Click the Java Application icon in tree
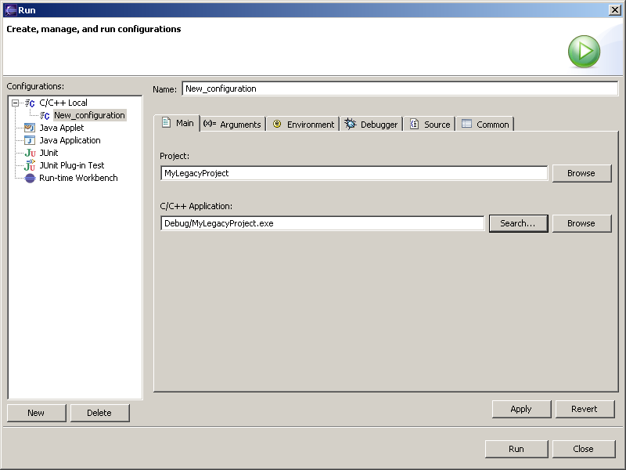This screenshot has height=470, width=626. [x=30, y=140]
